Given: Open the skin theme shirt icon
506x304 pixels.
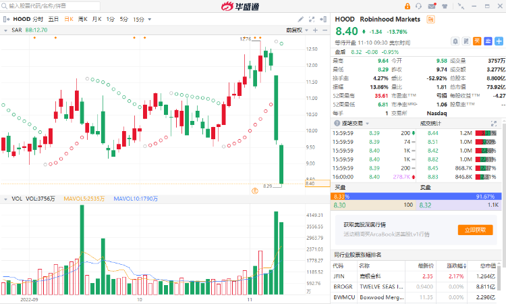Looking at the screenshot, I should pos(445,6).
